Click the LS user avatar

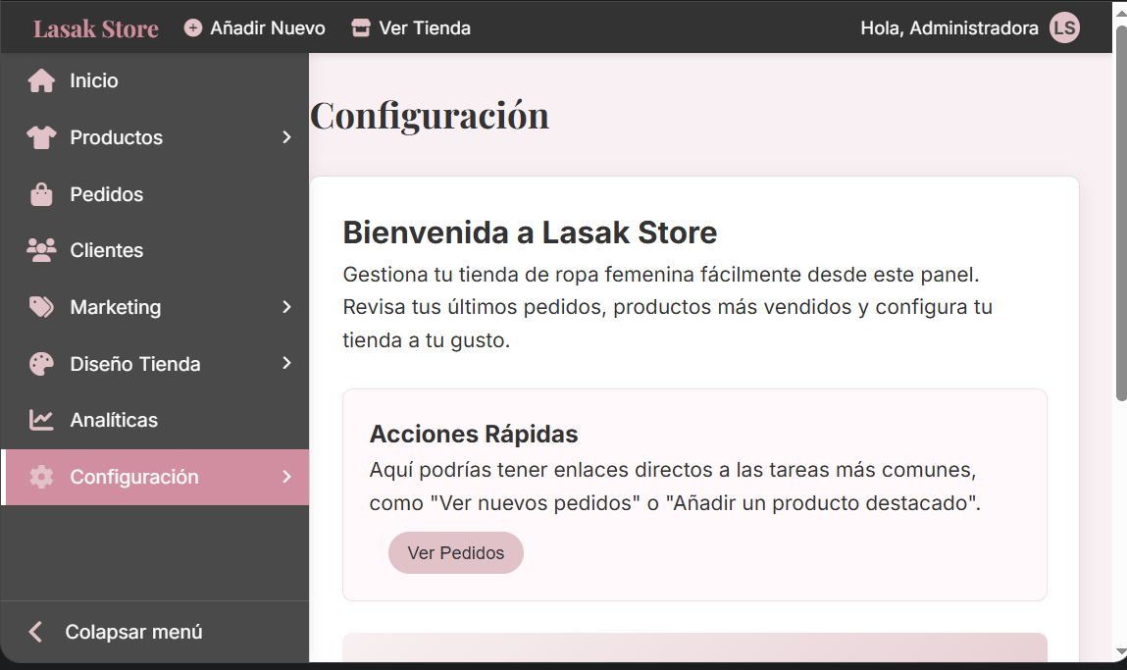click(x=1064, y=28)
